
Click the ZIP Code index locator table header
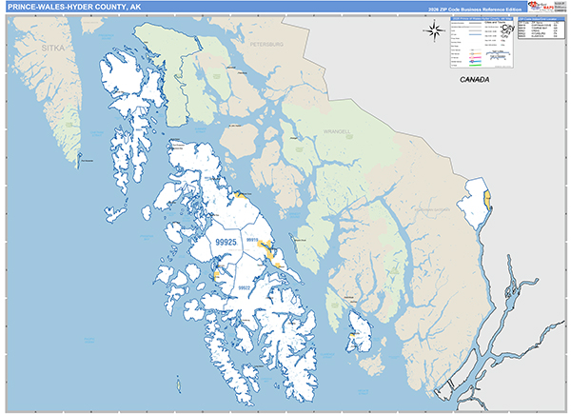[541, 19]
